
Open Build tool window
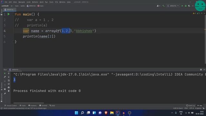click(52, 105)
